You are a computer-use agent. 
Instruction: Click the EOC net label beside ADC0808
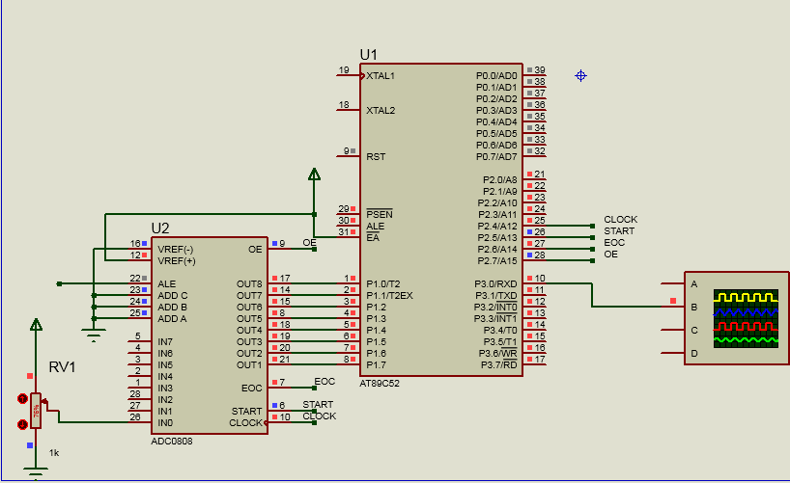pyautogui.click(x=324, y=382)
